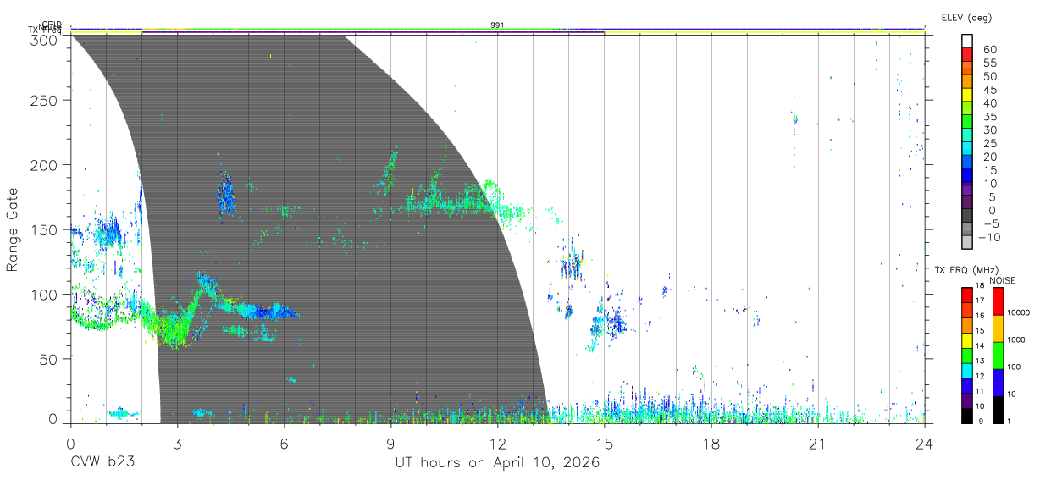Select the black NOISE segment between 1 and 10

(x=998, y=410)
